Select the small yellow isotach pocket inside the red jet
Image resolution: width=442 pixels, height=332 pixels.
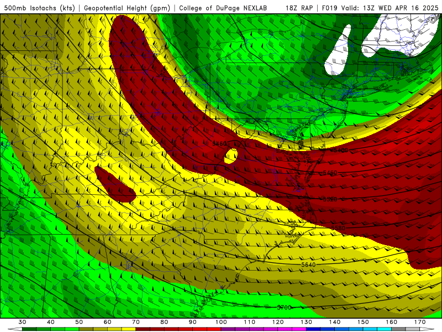pos(231,156)
